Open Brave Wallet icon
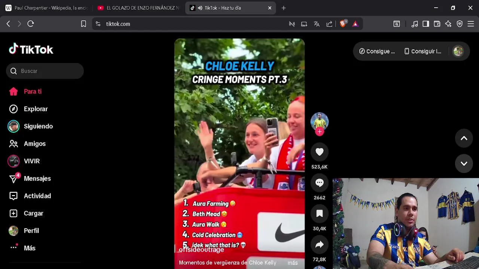479x269 pixels. (437, 24)
